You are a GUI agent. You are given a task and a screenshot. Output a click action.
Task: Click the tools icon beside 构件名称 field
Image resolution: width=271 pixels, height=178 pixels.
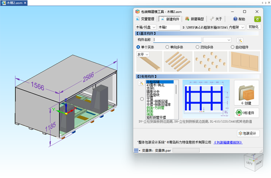(x=240, y=41)
